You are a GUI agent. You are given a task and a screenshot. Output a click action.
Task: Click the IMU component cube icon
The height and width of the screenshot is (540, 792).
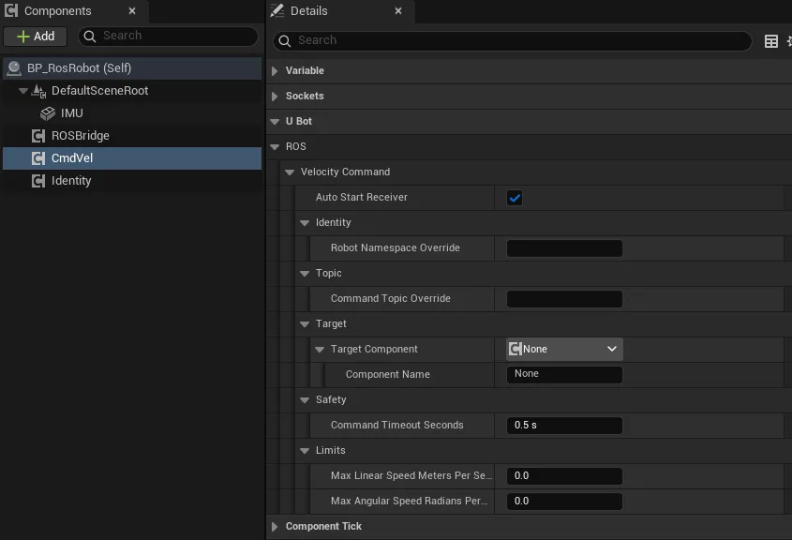[x=48, y=113]
